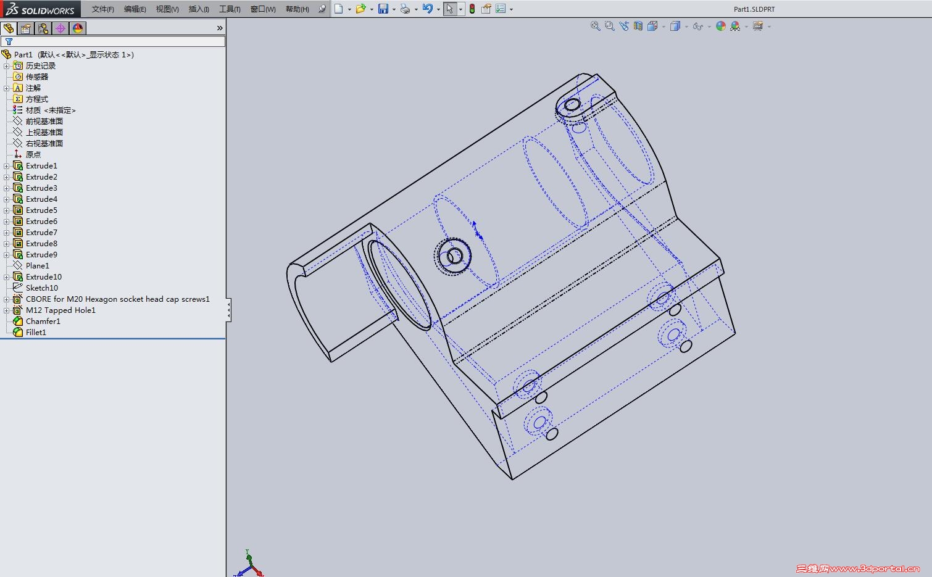Viewport: 932px width, 577px height.
Task: Open File Properties icon
Action: click(x=486, y=9)
